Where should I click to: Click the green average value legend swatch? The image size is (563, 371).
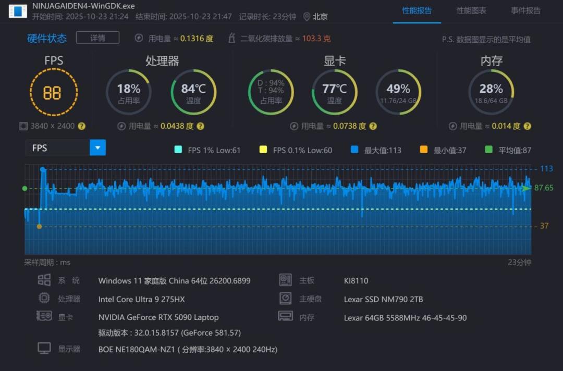[488, 150]
